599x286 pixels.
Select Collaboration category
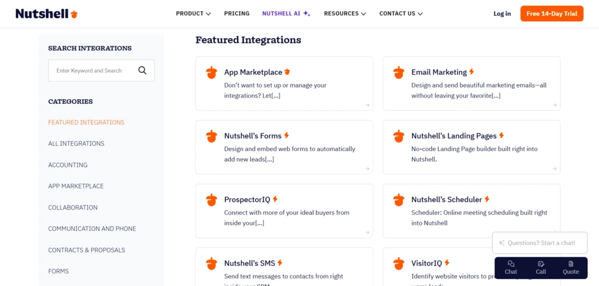click(73, 208)
